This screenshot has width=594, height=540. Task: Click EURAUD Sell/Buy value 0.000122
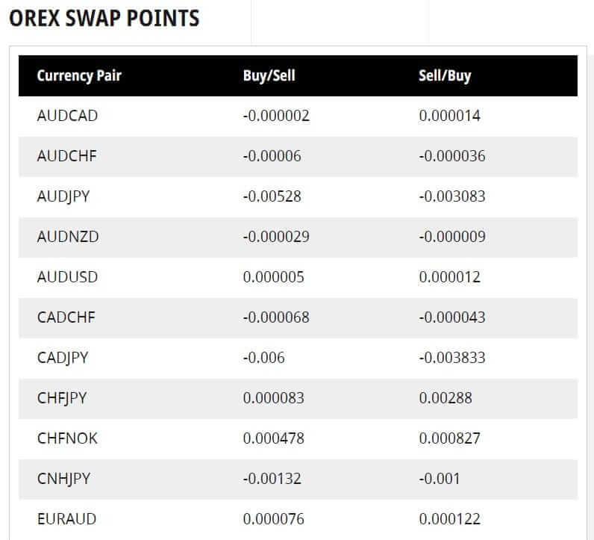click(x=450, y=519)
